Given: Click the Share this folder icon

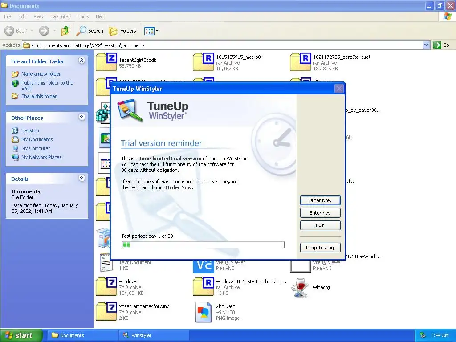Looking at the screenshot, I should (x=15, y=96).
